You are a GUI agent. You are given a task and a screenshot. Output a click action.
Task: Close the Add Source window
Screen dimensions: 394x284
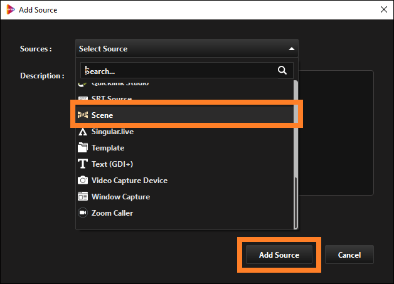[x=384, y=9]
